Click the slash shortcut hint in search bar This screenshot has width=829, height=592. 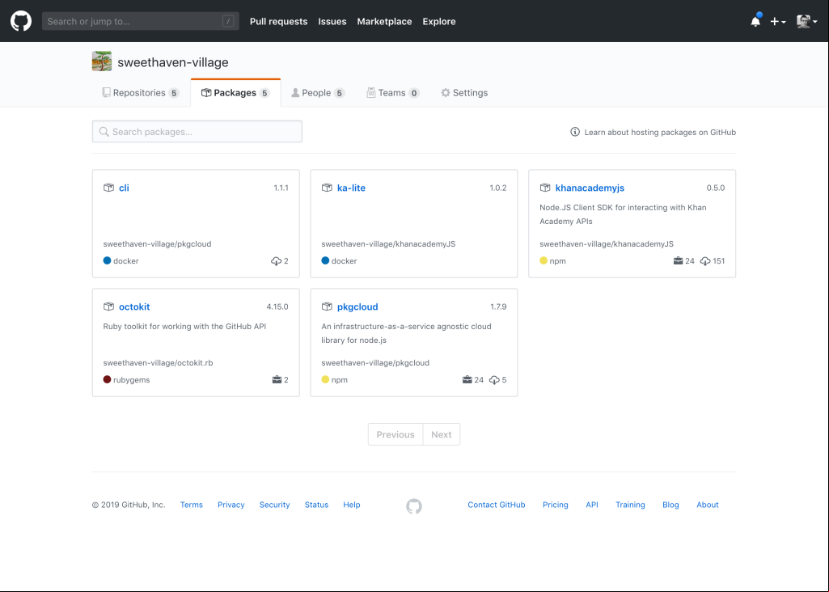(x=228, y=21)
